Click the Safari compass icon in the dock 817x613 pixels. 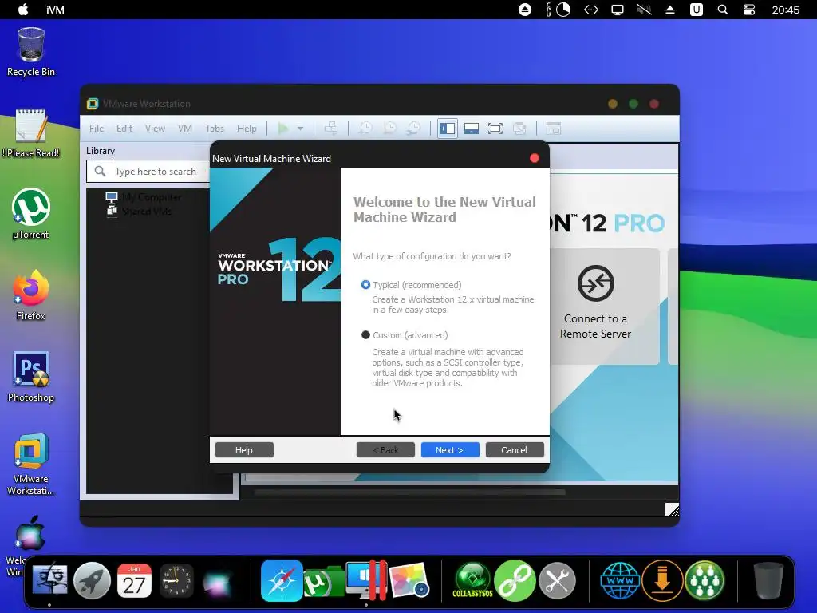[x=282, y=579]
